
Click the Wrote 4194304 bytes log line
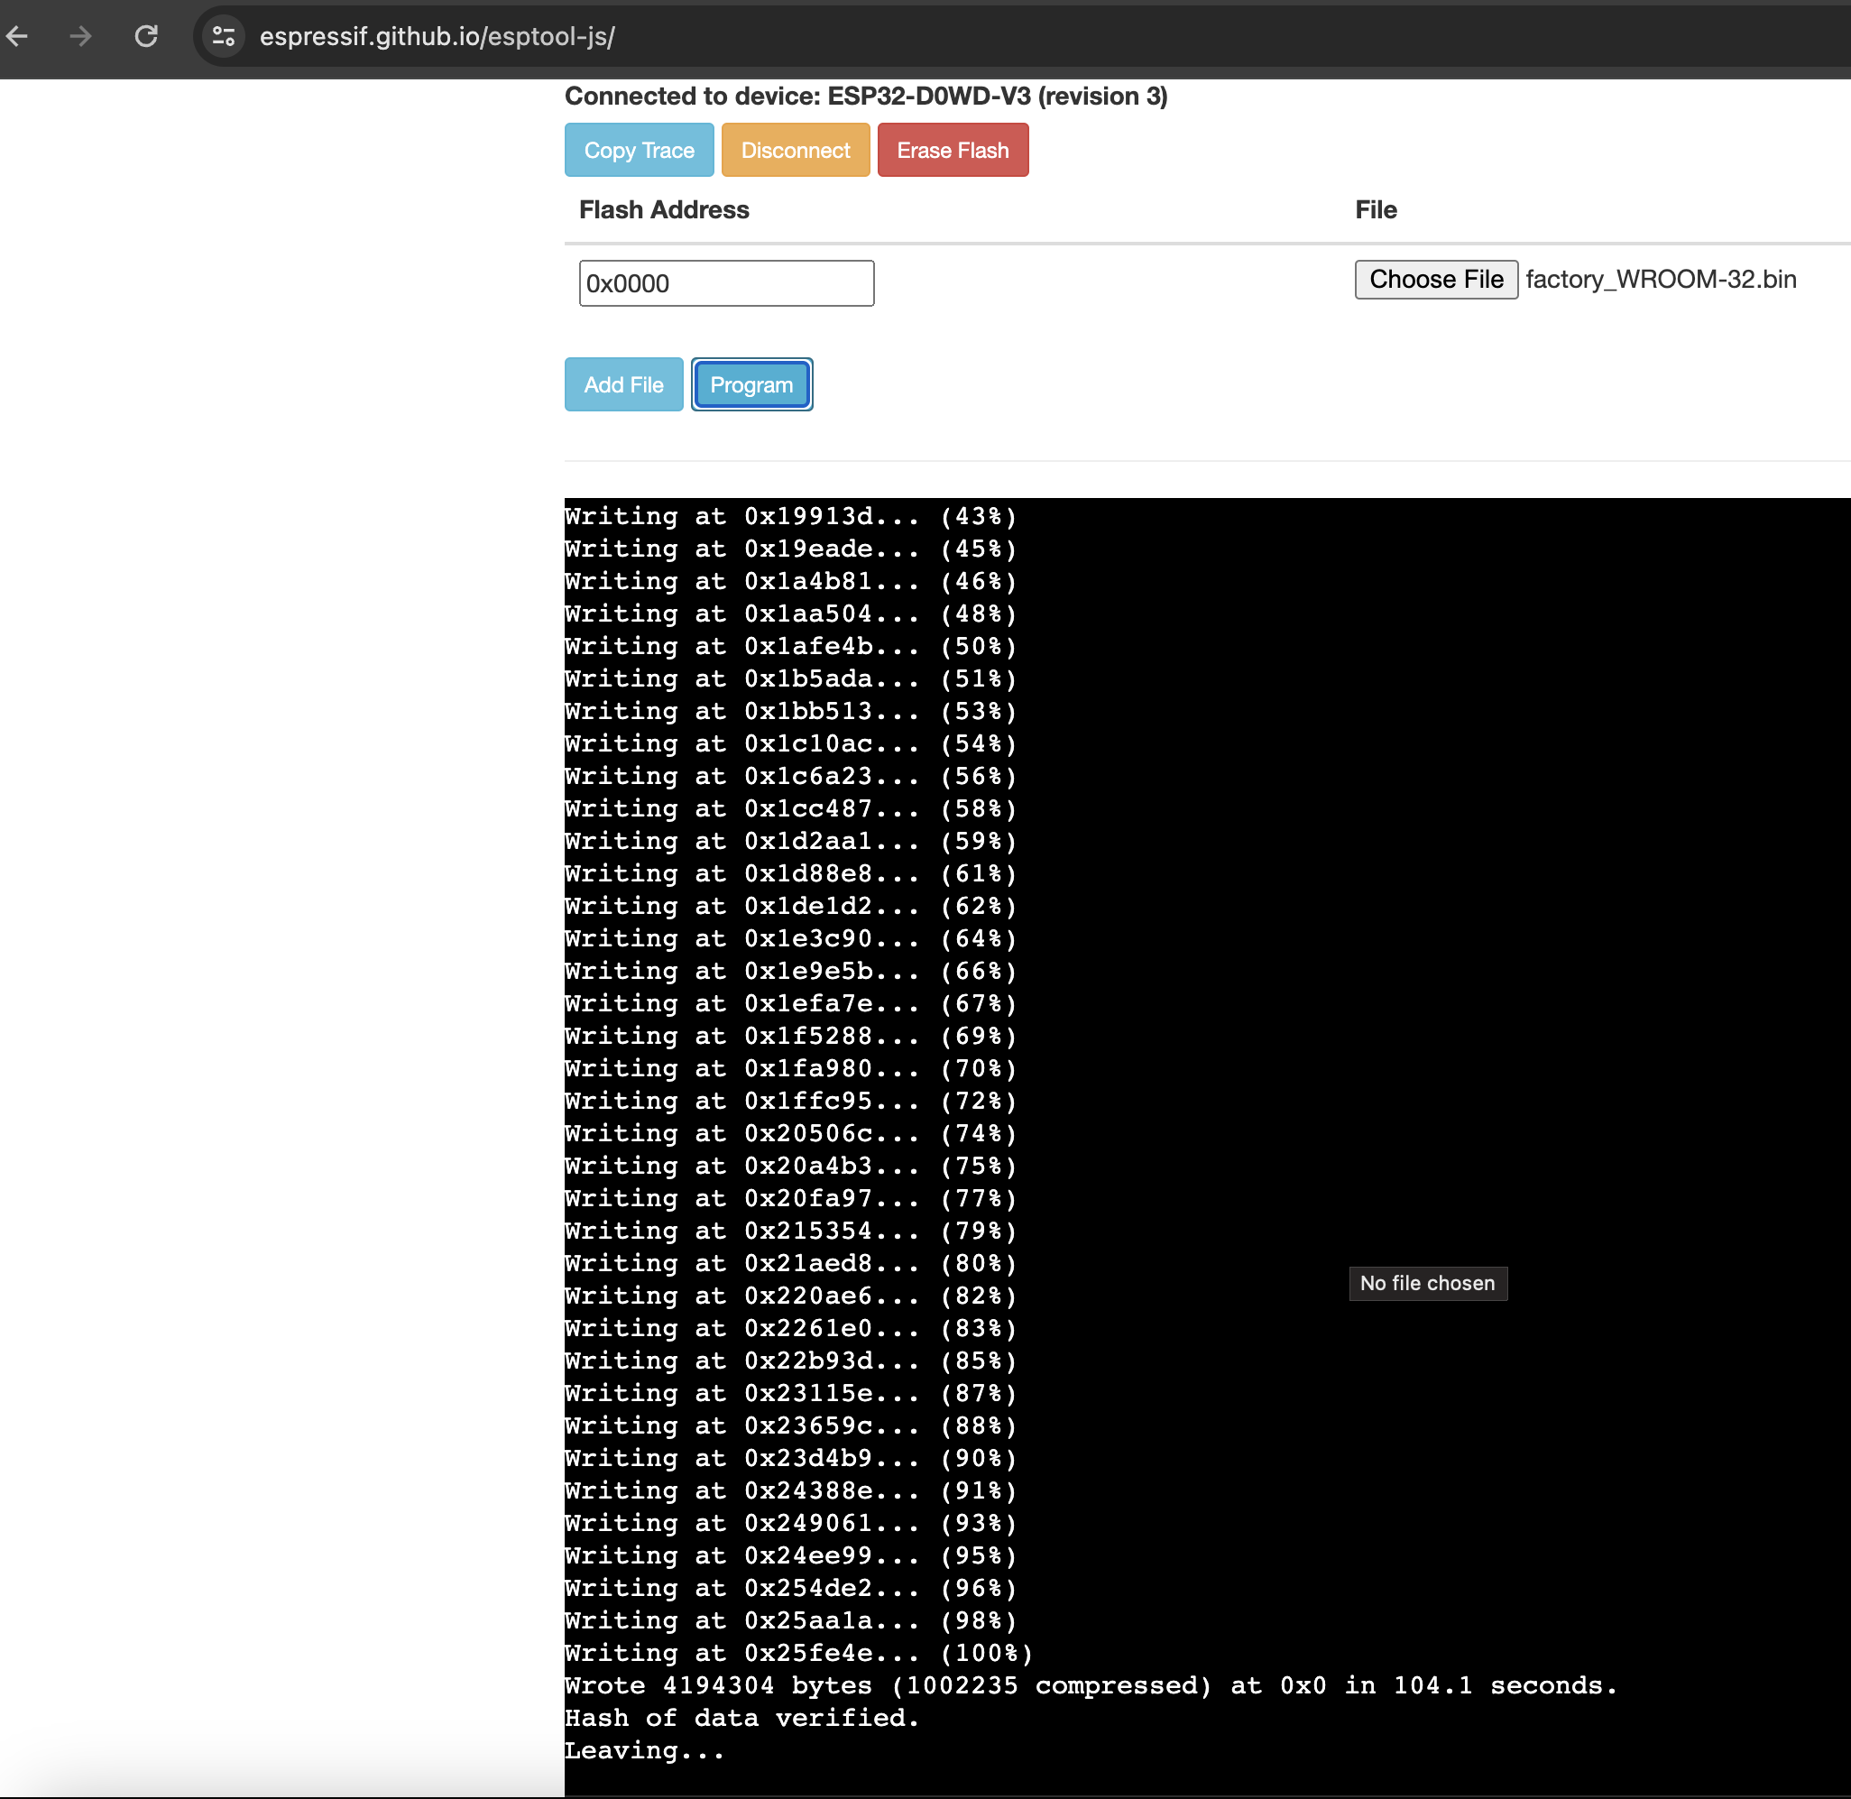(1090, 1685)
